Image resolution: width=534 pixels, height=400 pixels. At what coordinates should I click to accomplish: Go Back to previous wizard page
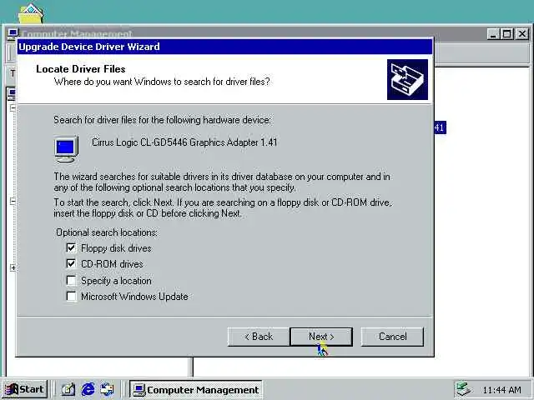tap(259, 337)
